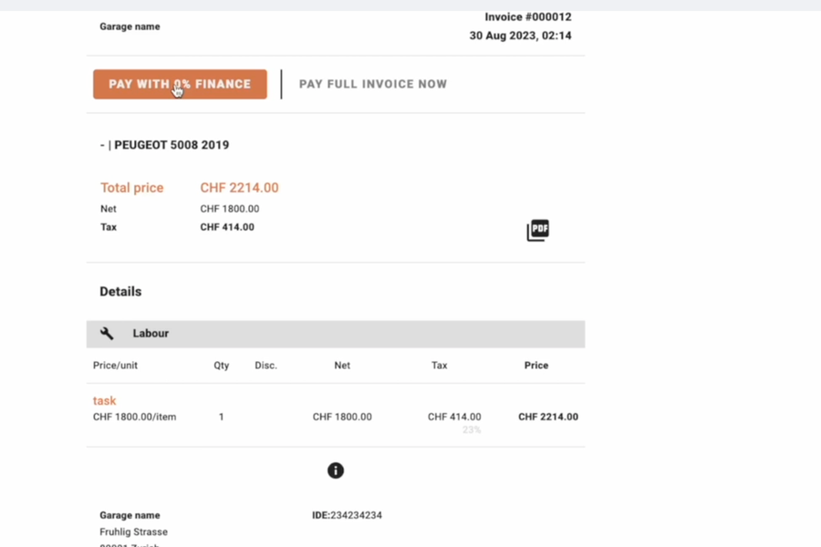Sort by the Tax column header
The width and height of the screenshot is (821, 547).
[x=439, y=365]
